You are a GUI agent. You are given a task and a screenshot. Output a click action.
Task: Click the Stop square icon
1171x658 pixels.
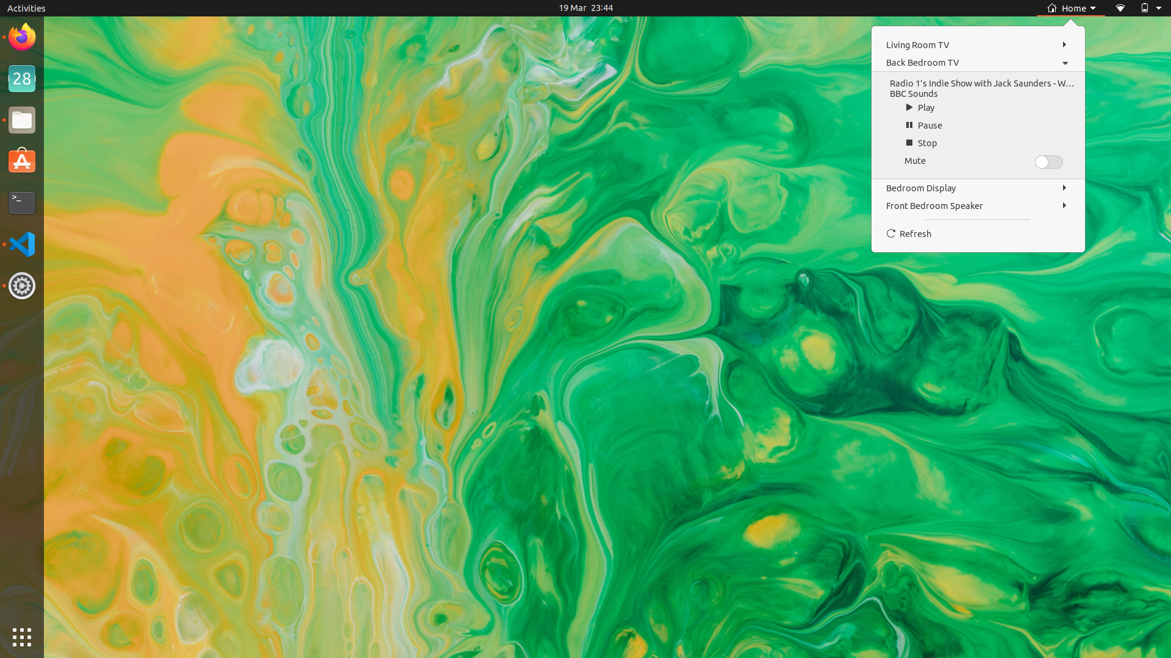909,143
